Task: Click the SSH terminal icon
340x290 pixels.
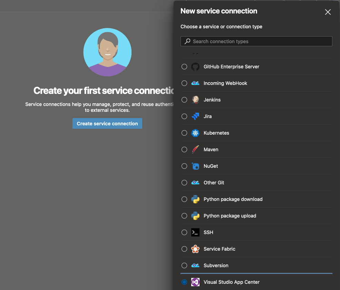Action: [195, 232]
